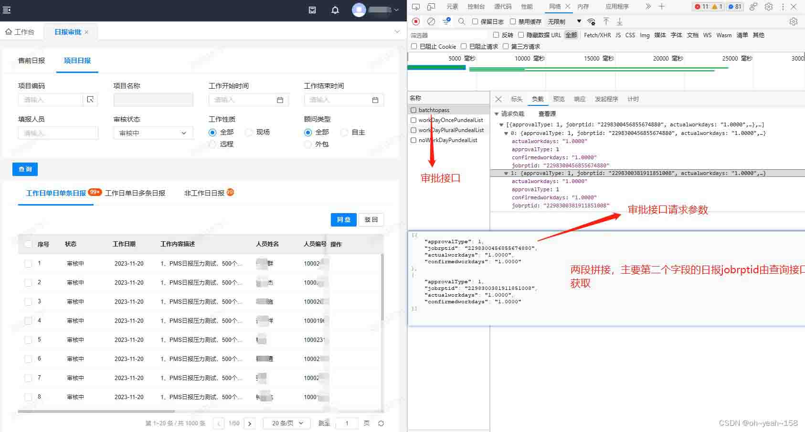Open DevTools more options kebab menu
The width and height of the screenshot is (805, 432).
pyautogui.click(x=782, y=7)
